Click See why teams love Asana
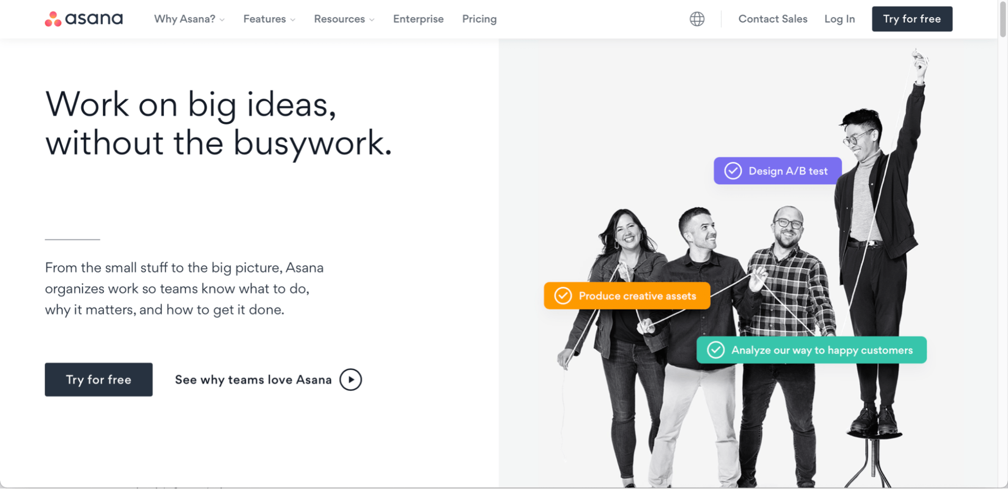Screen dimensions: 1008x489 tap(253, 380)
